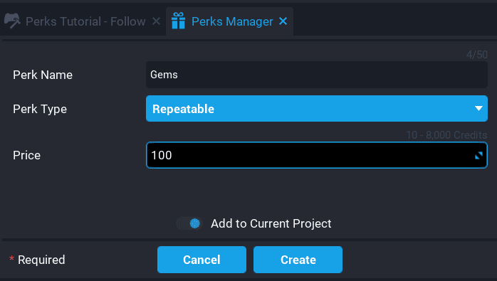Viewport: 497px width, 281px height.
Task: Click the Cancel button
Action: point(202,260)
